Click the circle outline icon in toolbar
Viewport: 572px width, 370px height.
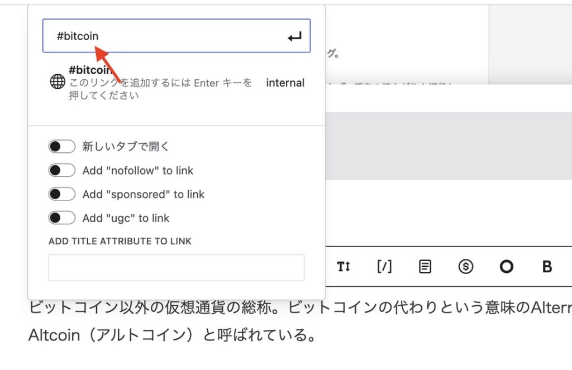[506, 267]
